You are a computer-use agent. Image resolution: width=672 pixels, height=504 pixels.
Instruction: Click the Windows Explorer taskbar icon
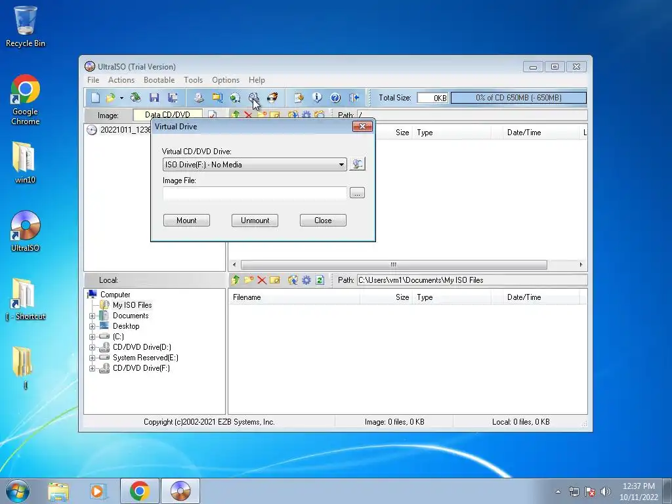[58, 491]
